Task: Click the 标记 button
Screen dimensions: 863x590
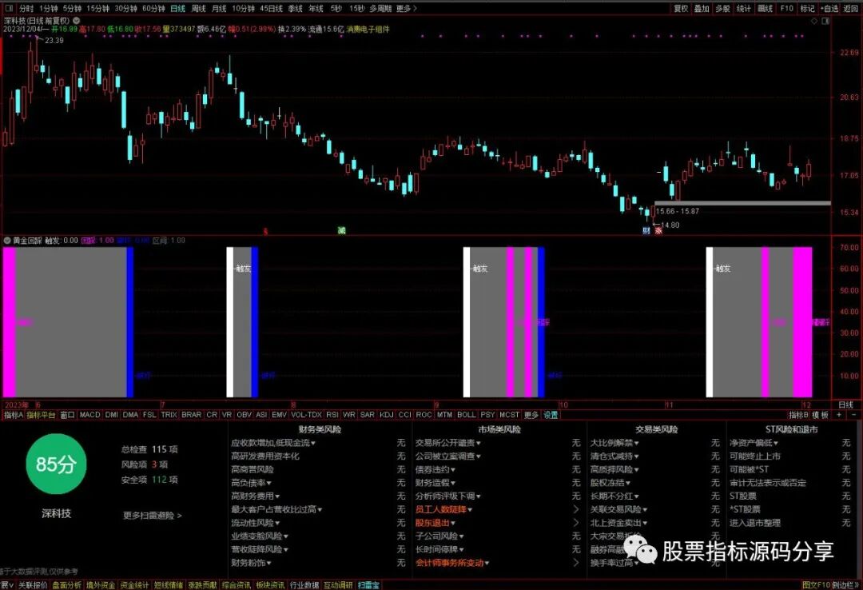Action: (807, 8)
